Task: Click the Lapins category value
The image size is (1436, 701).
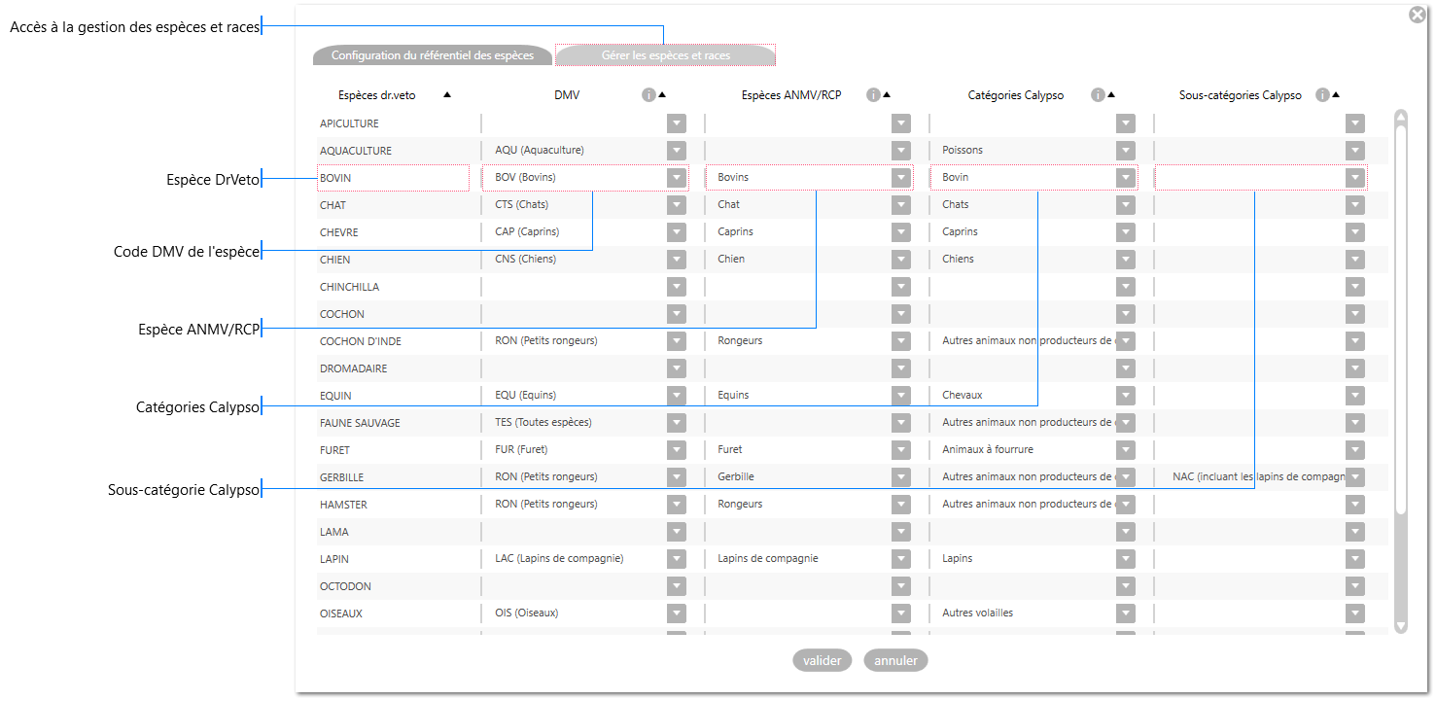Action: pyautogui.click(x=958, y=559)
